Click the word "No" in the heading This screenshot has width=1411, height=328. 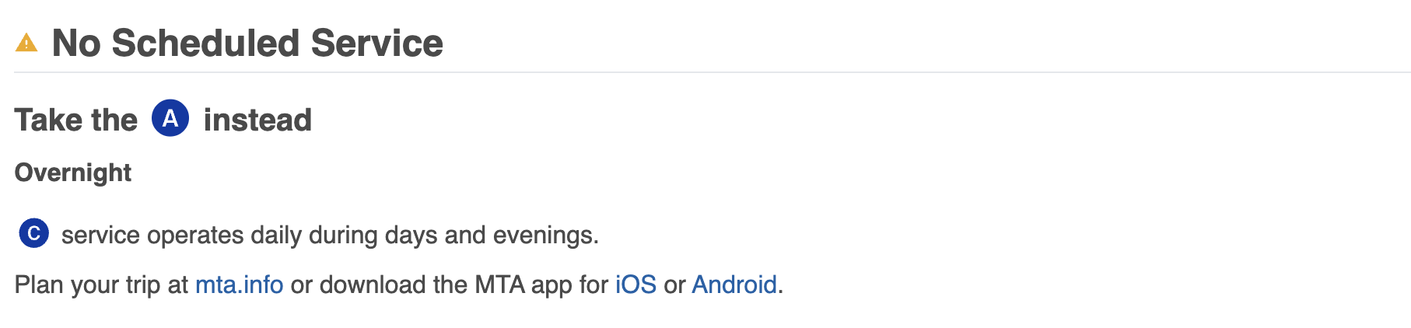pyautogui.click(x=75, y=43)
